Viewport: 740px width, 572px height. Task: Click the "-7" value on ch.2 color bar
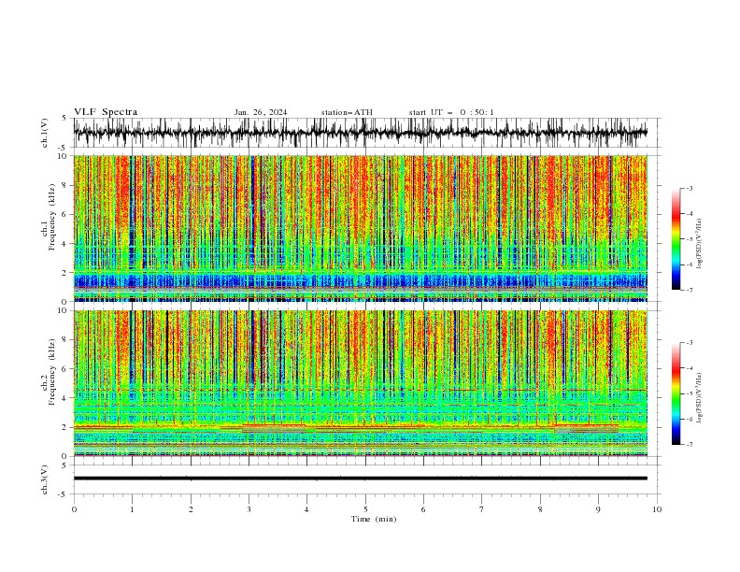690,445
